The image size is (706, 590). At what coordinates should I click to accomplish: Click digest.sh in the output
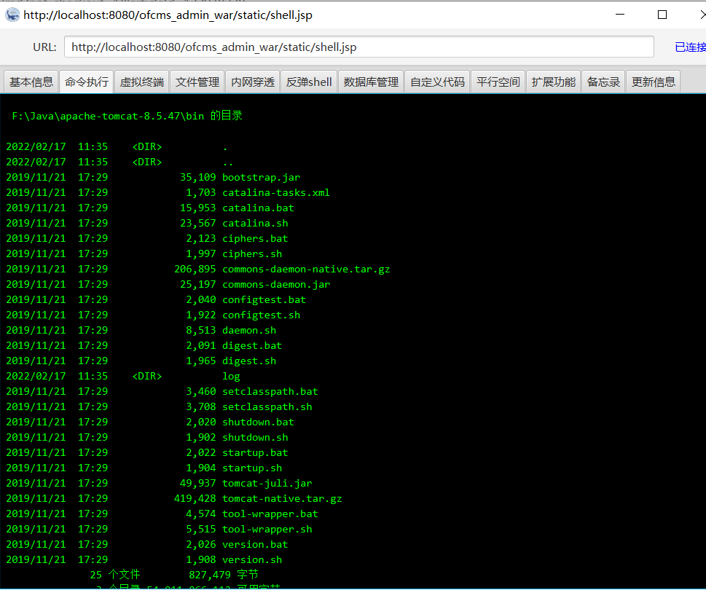[x=249, y=361]
